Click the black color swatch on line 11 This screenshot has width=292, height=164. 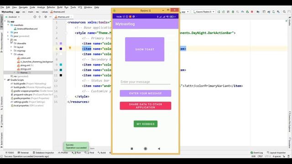[x=61, y=75]
